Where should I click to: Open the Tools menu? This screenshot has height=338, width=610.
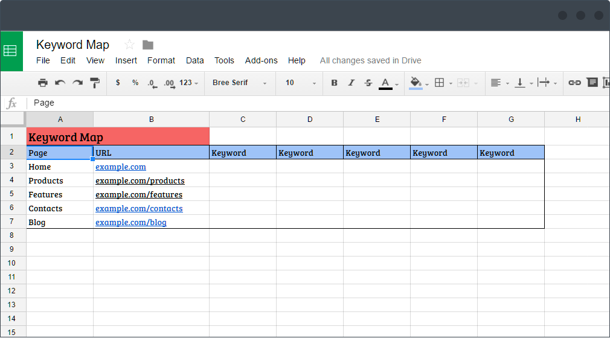tap(224, 60)
